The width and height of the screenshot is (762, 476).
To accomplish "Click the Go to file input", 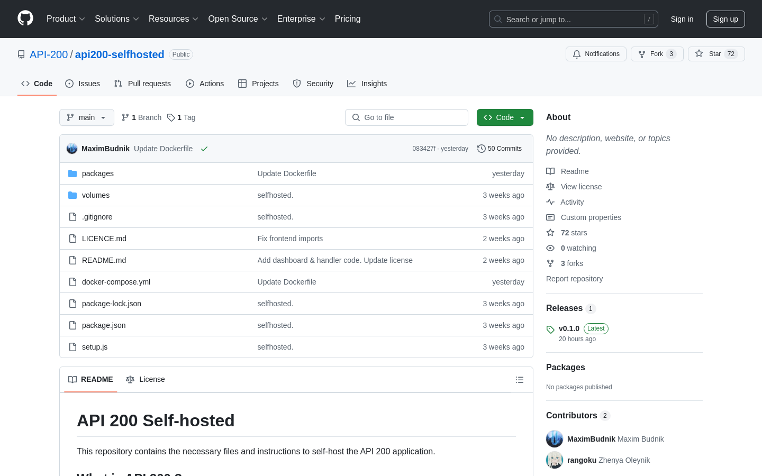I will (x=406, y=117).
